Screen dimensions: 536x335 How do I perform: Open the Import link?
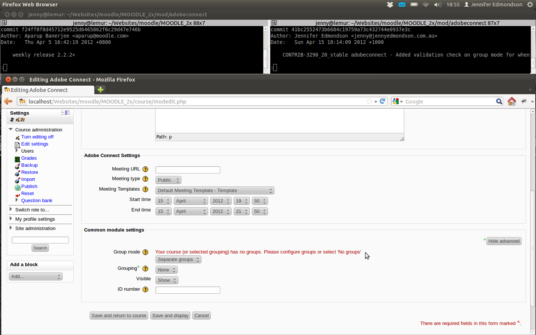pos(28,179)
